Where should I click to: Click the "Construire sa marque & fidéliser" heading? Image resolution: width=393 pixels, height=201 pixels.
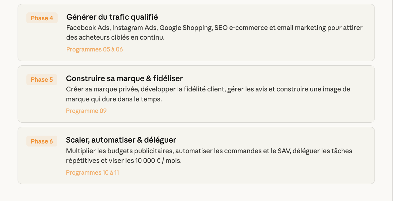pyautogui.click(x=124, y=79)
